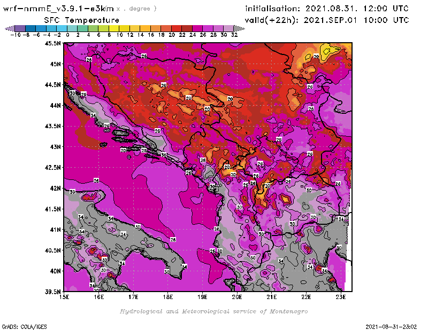
Task: Click the '41.5N' latitude label
Action: coord(53,209)
